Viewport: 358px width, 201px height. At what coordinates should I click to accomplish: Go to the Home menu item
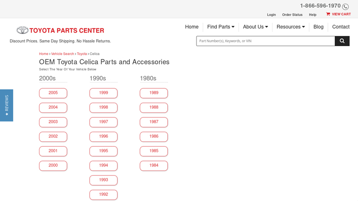[x=192, y=27]
